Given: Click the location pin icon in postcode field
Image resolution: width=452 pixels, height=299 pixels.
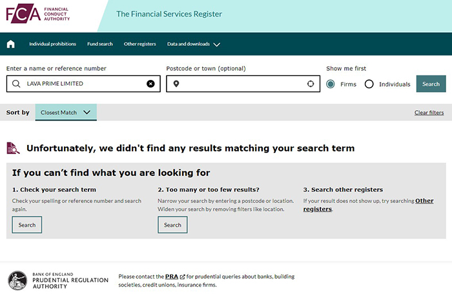Looking at the screenshot, I should click(x=176, y=84).
